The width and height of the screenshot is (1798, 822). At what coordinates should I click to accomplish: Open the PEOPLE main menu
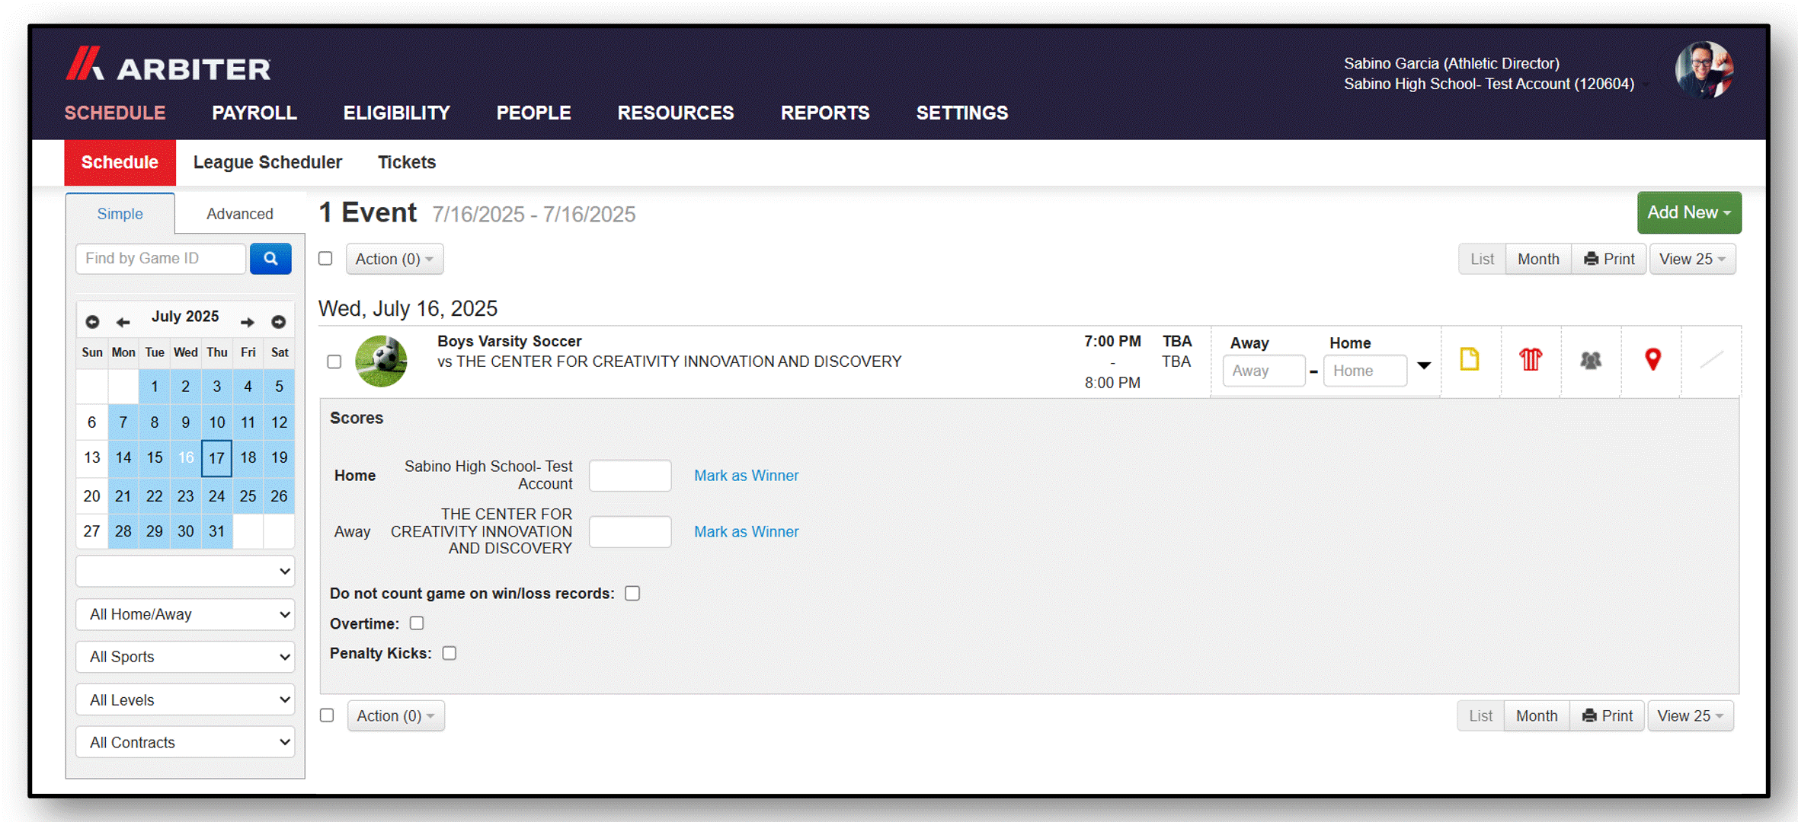534,113
